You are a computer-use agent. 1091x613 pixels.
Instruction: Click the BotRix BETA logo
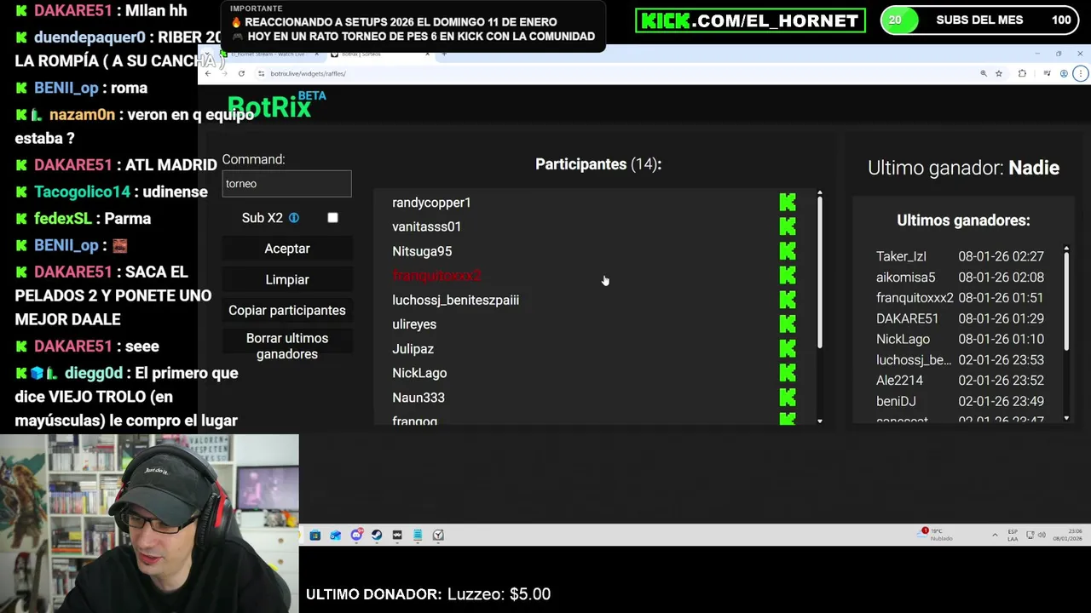point(276,106)
